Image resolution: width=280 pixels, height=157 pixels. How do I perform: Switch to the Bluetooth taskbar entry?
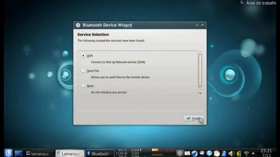100,154
